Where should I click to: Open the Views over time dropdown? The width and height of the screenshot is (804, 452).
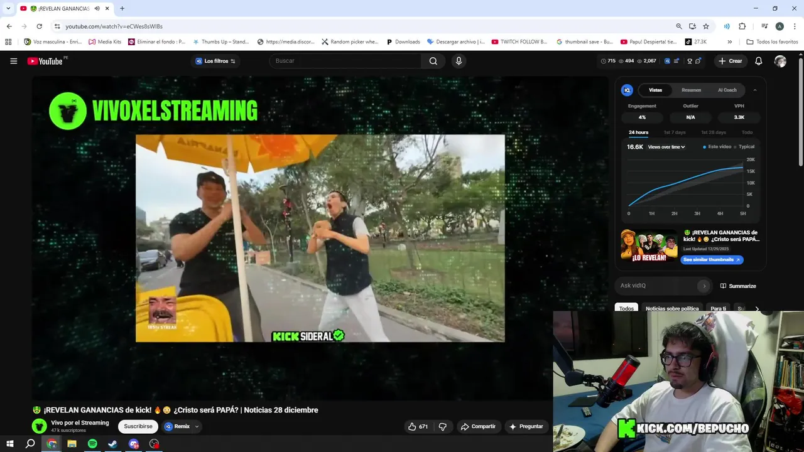coord(666,147)
